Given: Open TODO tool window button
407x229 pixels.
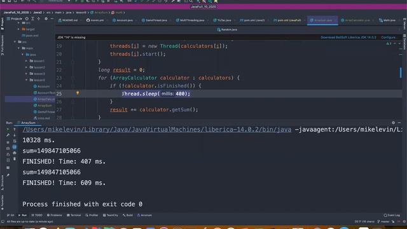Looking at the screenshot, I should click(37, 215).
